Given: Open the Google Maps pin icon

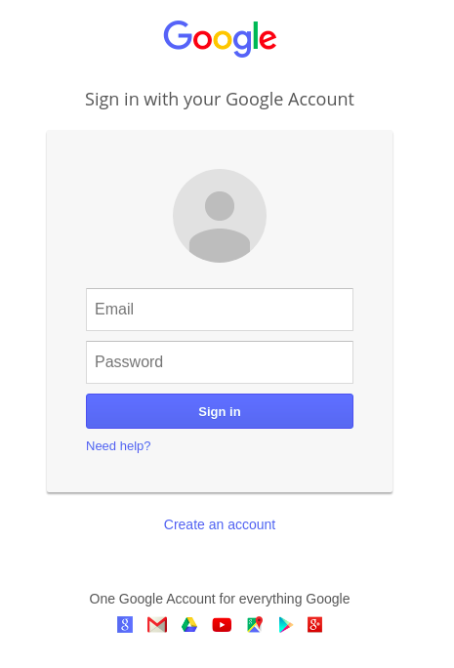Looking at the screenshot, I should [255, 625].
